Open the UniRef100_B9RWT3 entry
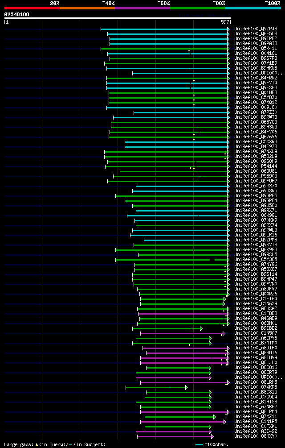The height and width of the screenshot is (448, 285). pyautogui.click(x=256, y=117)
